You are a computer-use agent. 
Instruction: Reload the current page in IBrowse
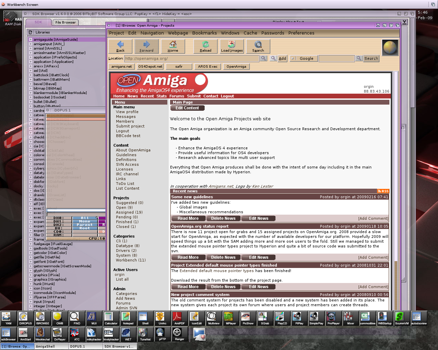[x=205, y=46]
